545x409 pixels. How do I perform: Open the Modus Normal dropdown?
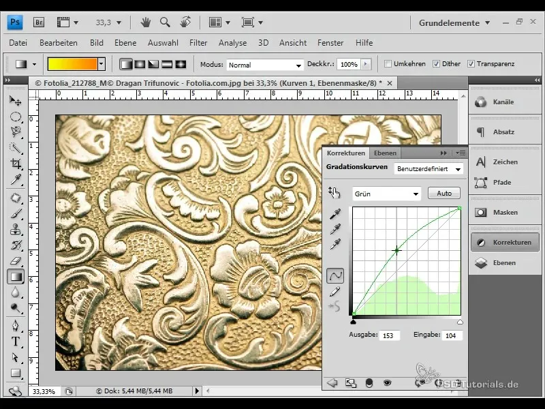pyautogui.click(x=264, y=65)
